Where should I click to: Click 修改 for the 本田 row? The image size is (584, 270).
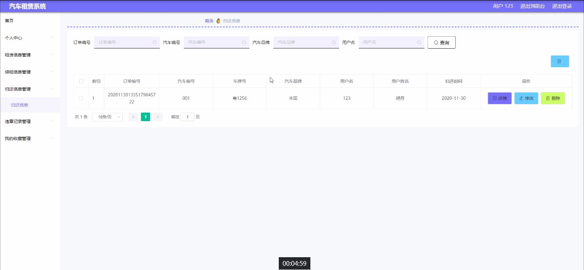click(526, 98)
